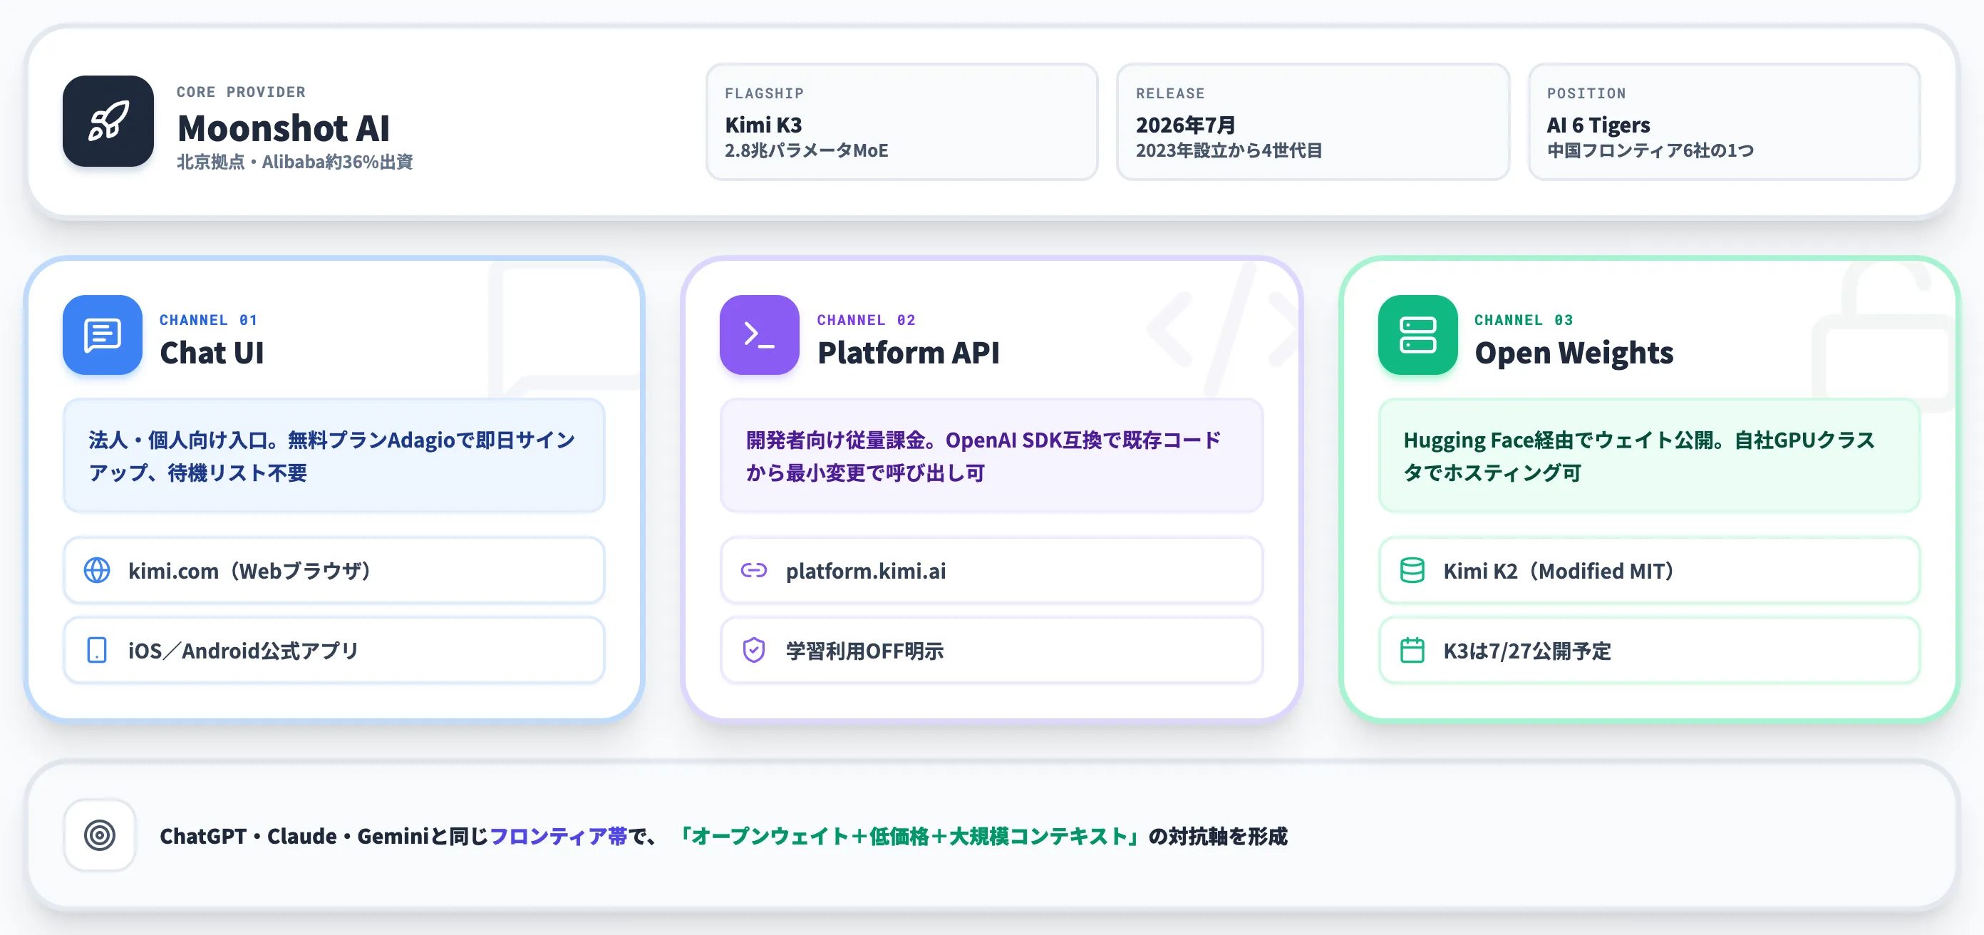This screenshot has height=935, width=1984.
Task: Click the CHANNEL 01 label
Action: [x=209, y=320]
